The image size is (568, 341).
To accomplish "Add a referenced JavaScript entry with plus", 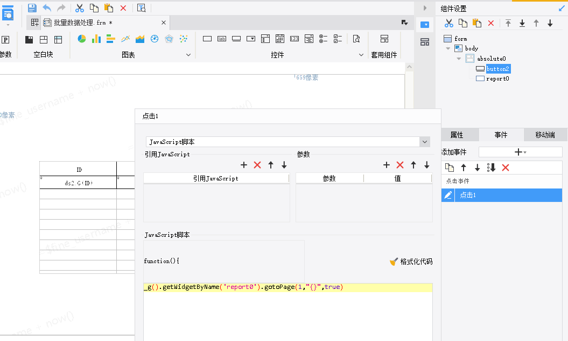I will (244, 165).
